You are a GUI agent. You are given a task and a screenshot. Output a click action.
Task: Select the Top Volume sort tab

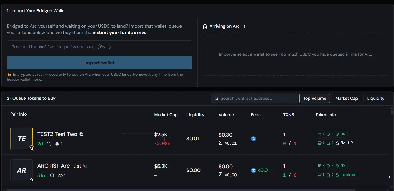(315, 98)
